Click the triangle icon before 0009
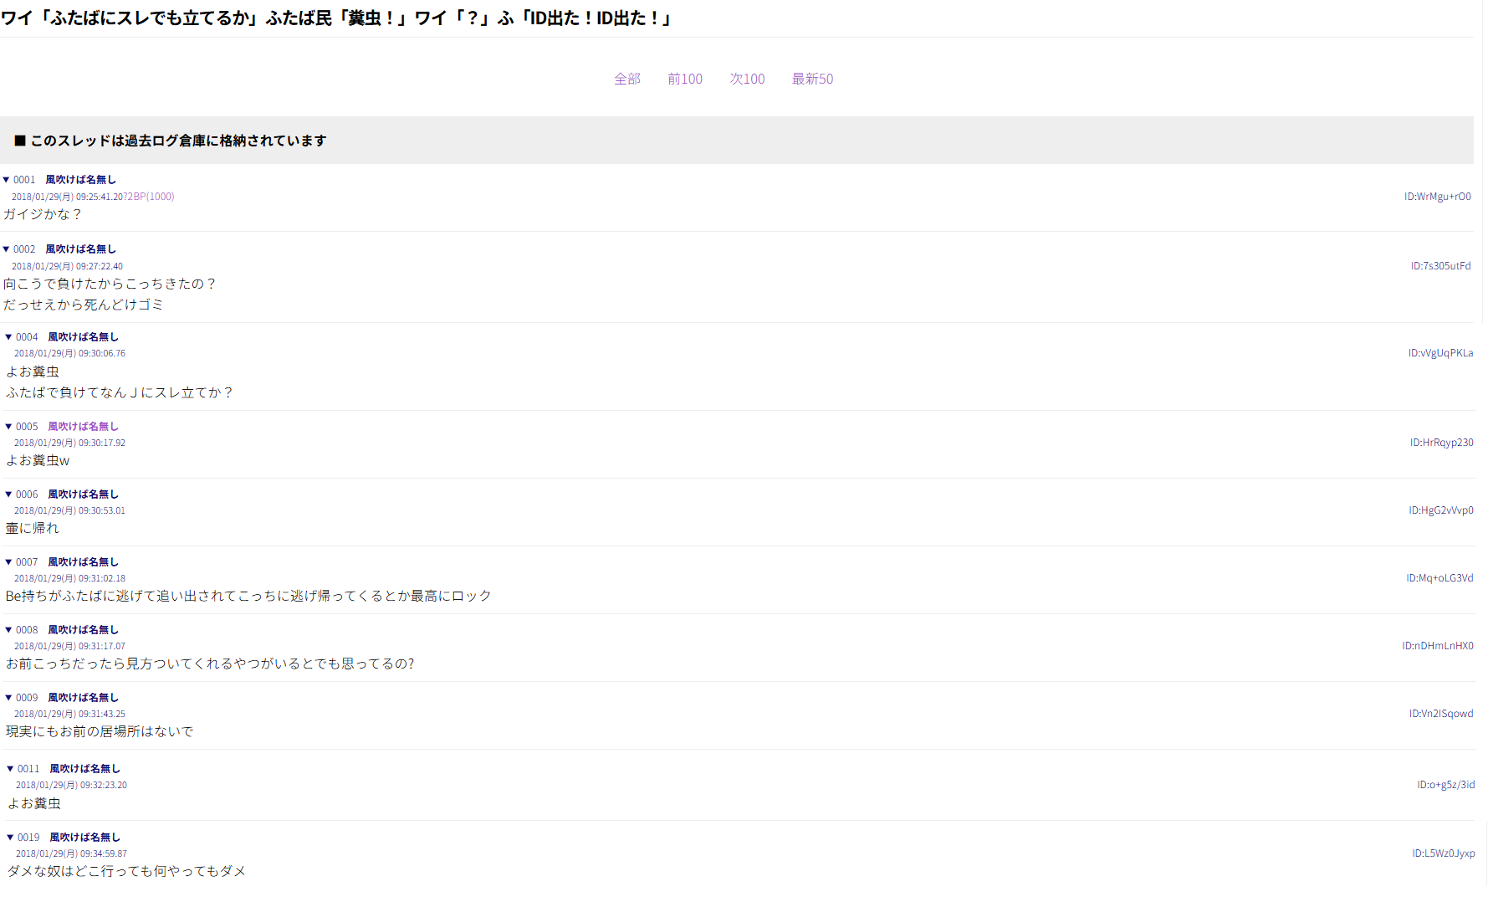 click(x=8, y=698)
